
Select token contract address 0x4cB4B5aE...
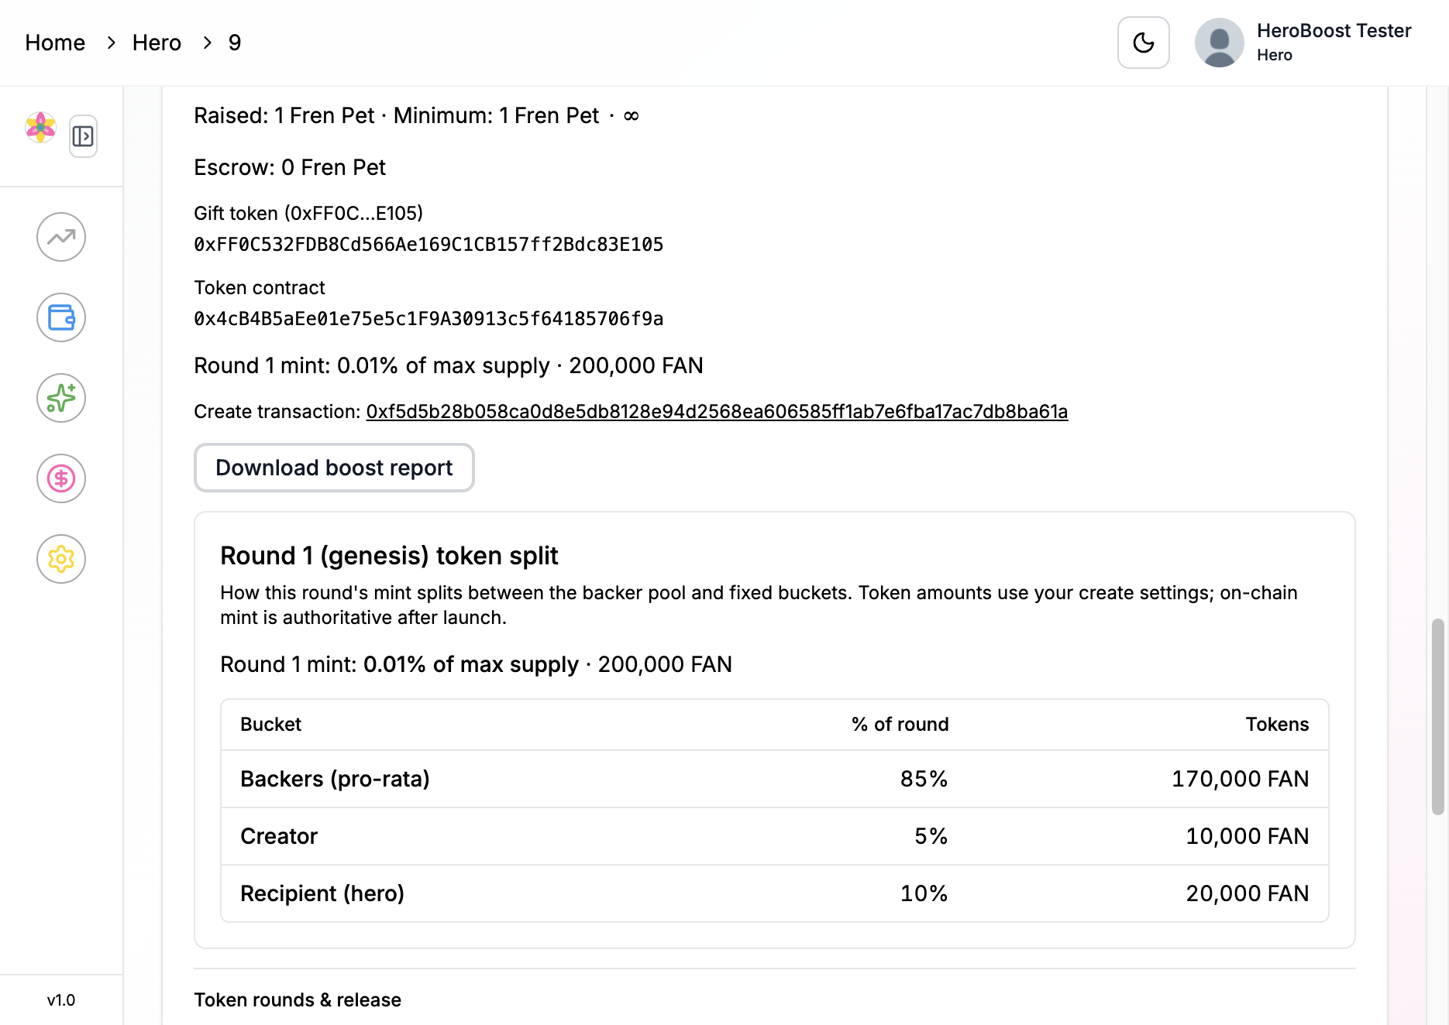pyautogui.click(x=429, y=319)
